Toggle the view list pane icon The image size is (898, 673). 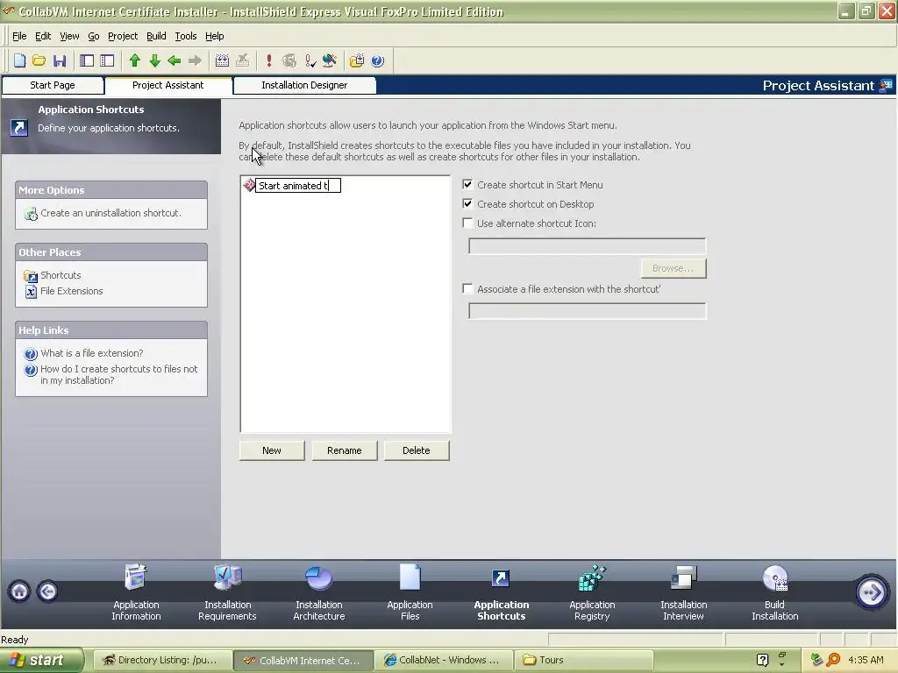[x=87, y=60]
